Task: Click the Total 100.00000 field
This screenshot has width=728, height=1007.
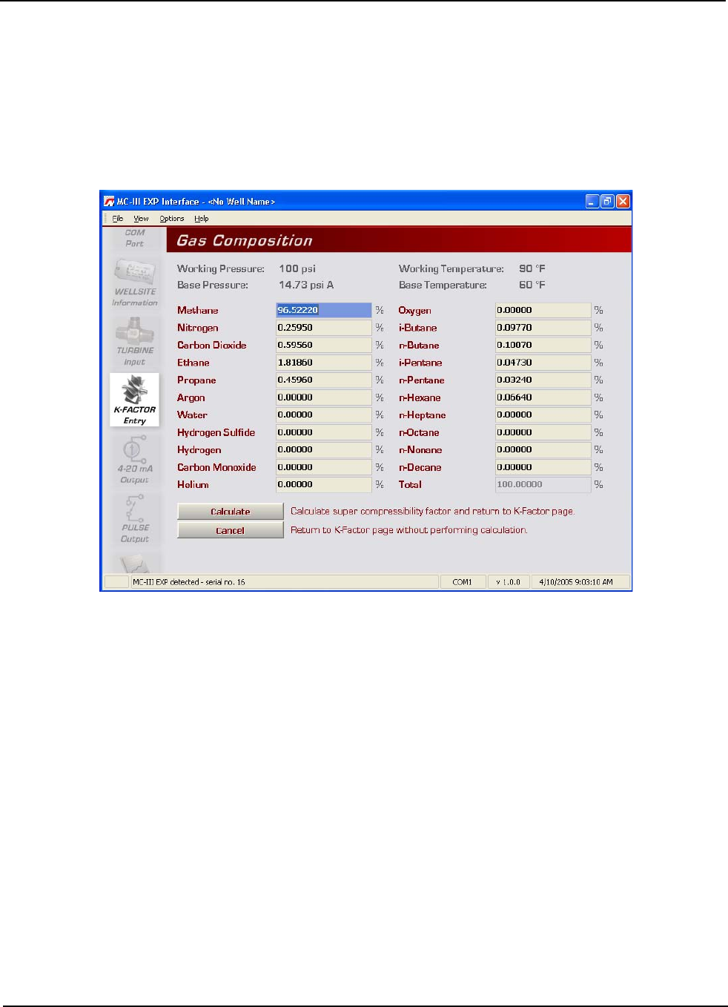Action: pyautogui.click(x=543, y=484)
